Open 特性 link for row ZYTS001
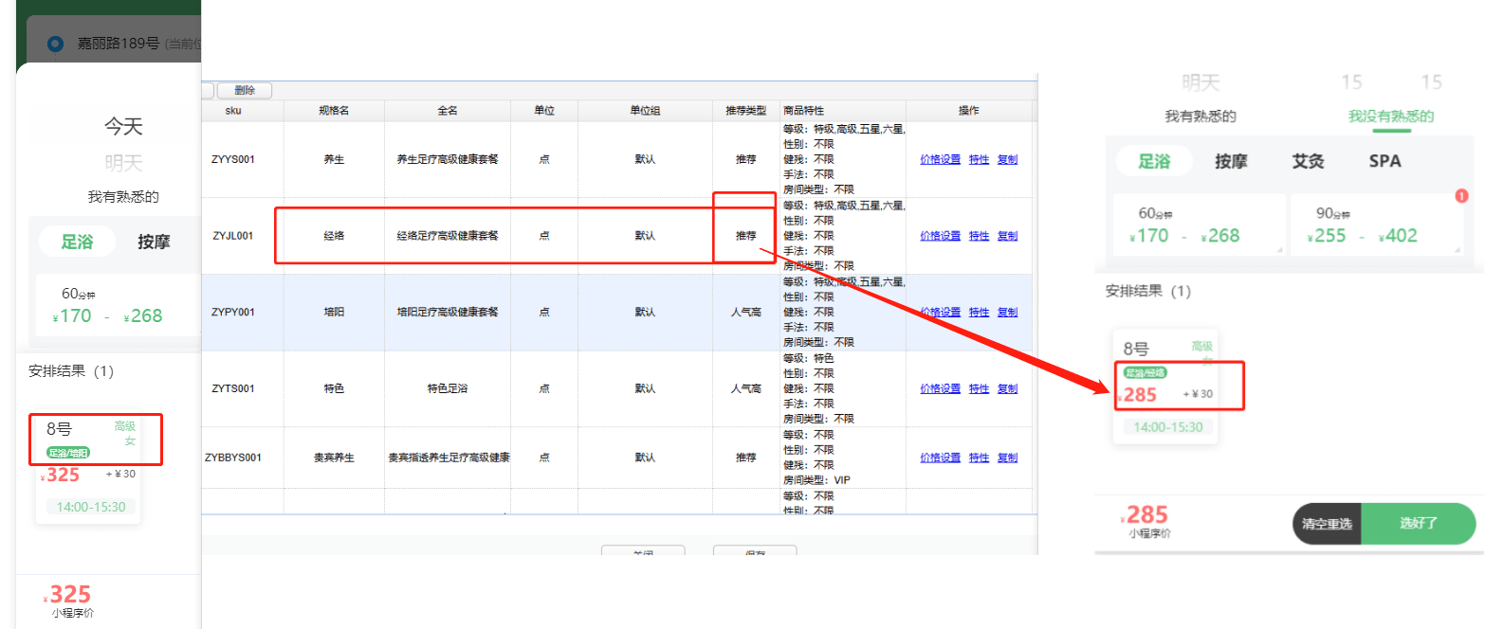1486x629 pixels. 979,388
